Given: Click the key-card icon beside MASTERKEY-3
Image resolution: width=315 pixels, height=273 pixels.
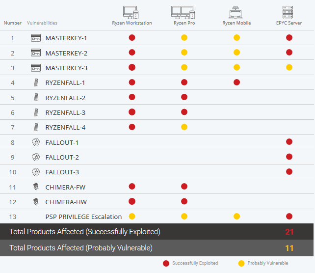Looking at the screenshot, I should coord(36,68).
